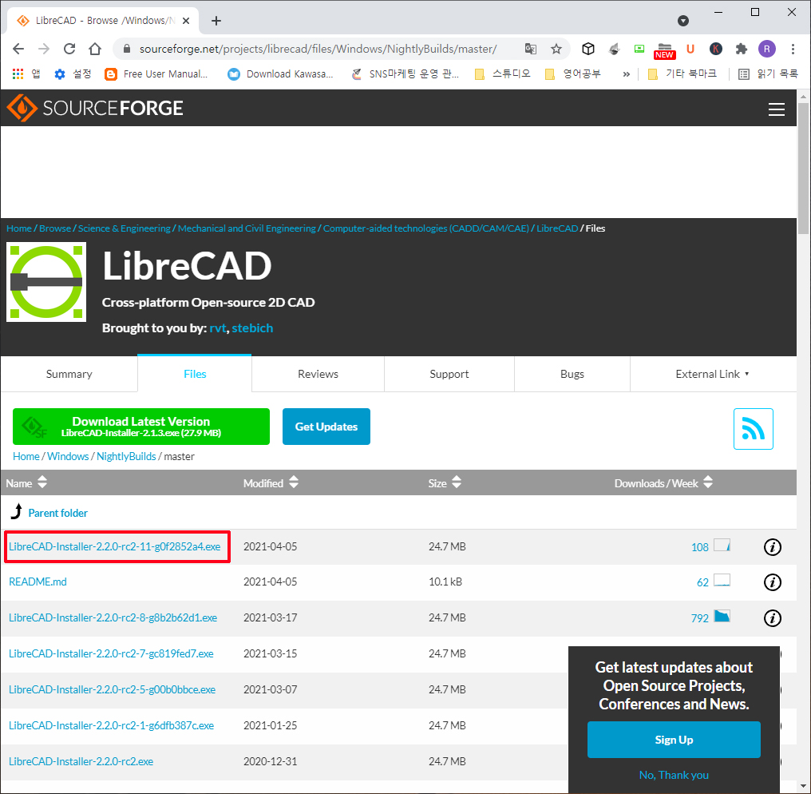This screenshot has width=811, height=794.
Task: Click Download Latest Version button
Action: (x=141, y=427)
